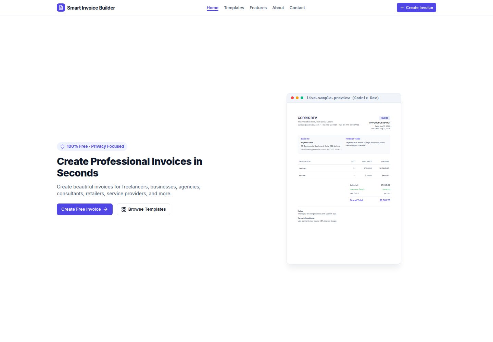
Task: Click the orange dot in preview window
Action: tap(297, 98)
